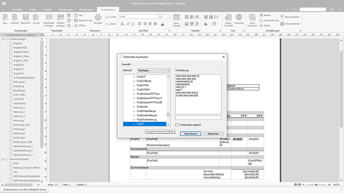Open the Projekte ribbon tab

pyautogui.click(x=48, y=9)
